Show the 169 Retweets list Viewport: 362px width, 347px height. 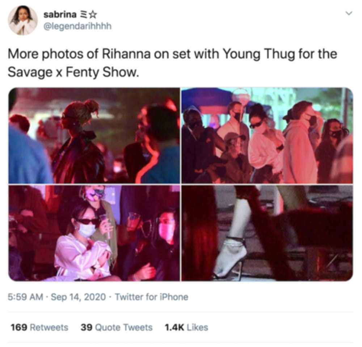tap(39, 327)
